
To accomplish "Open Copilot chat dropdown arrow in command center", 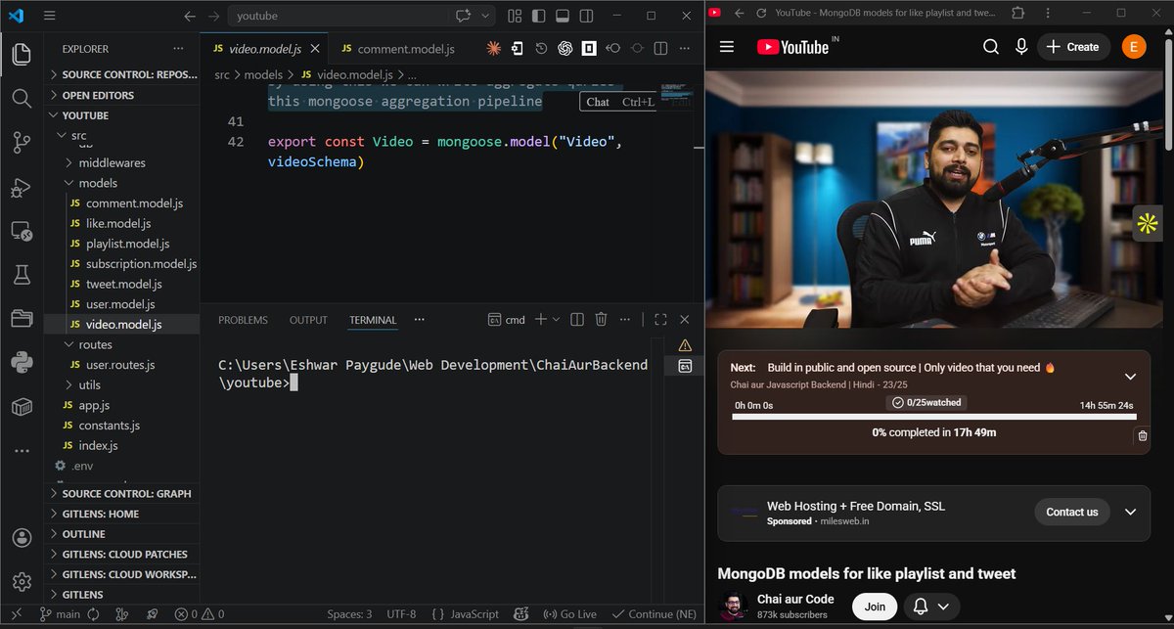I will tap(486, 16).
